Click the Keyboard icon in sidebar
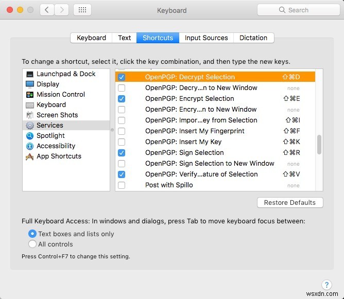 (30, 105)
